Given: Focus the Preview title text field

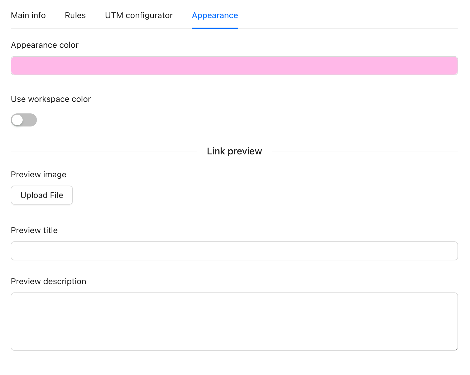Looking at the screenshot, I should [234, 251].
